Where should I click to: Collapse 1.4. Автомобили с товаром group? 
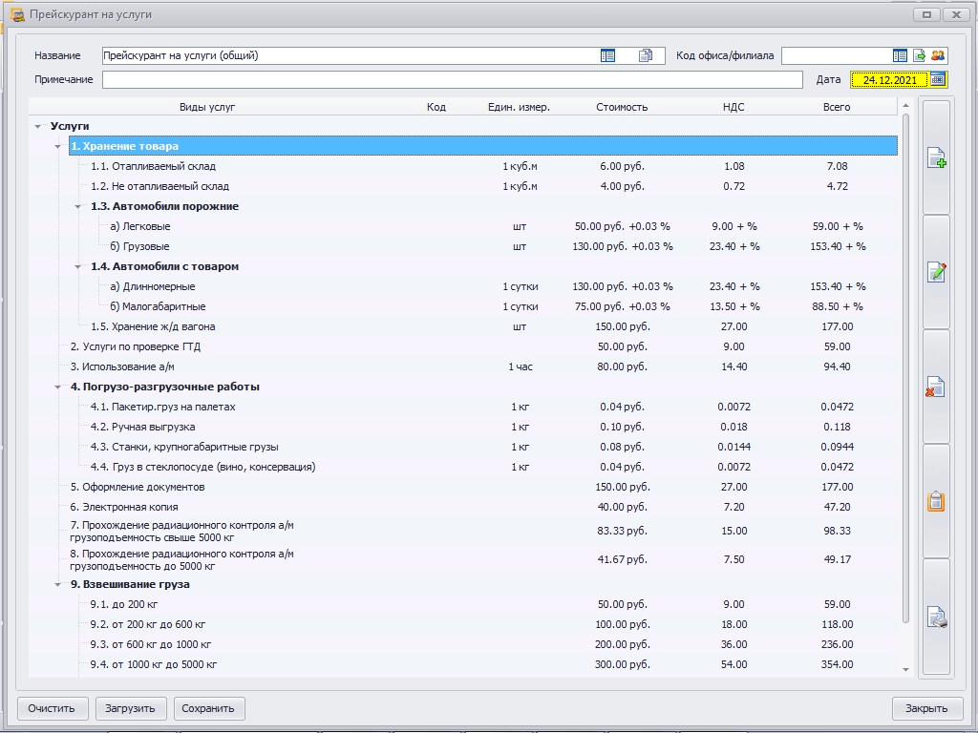78,267
